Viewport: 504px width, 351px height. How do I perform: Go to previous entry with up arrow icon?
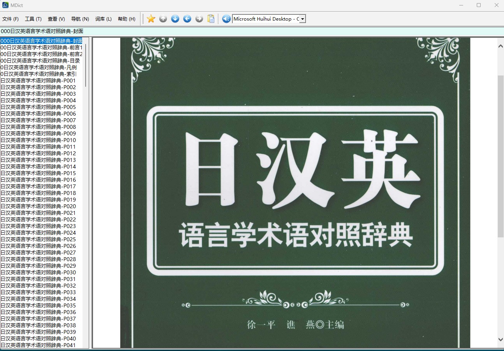pyautogui.click(x=163, y=19)
